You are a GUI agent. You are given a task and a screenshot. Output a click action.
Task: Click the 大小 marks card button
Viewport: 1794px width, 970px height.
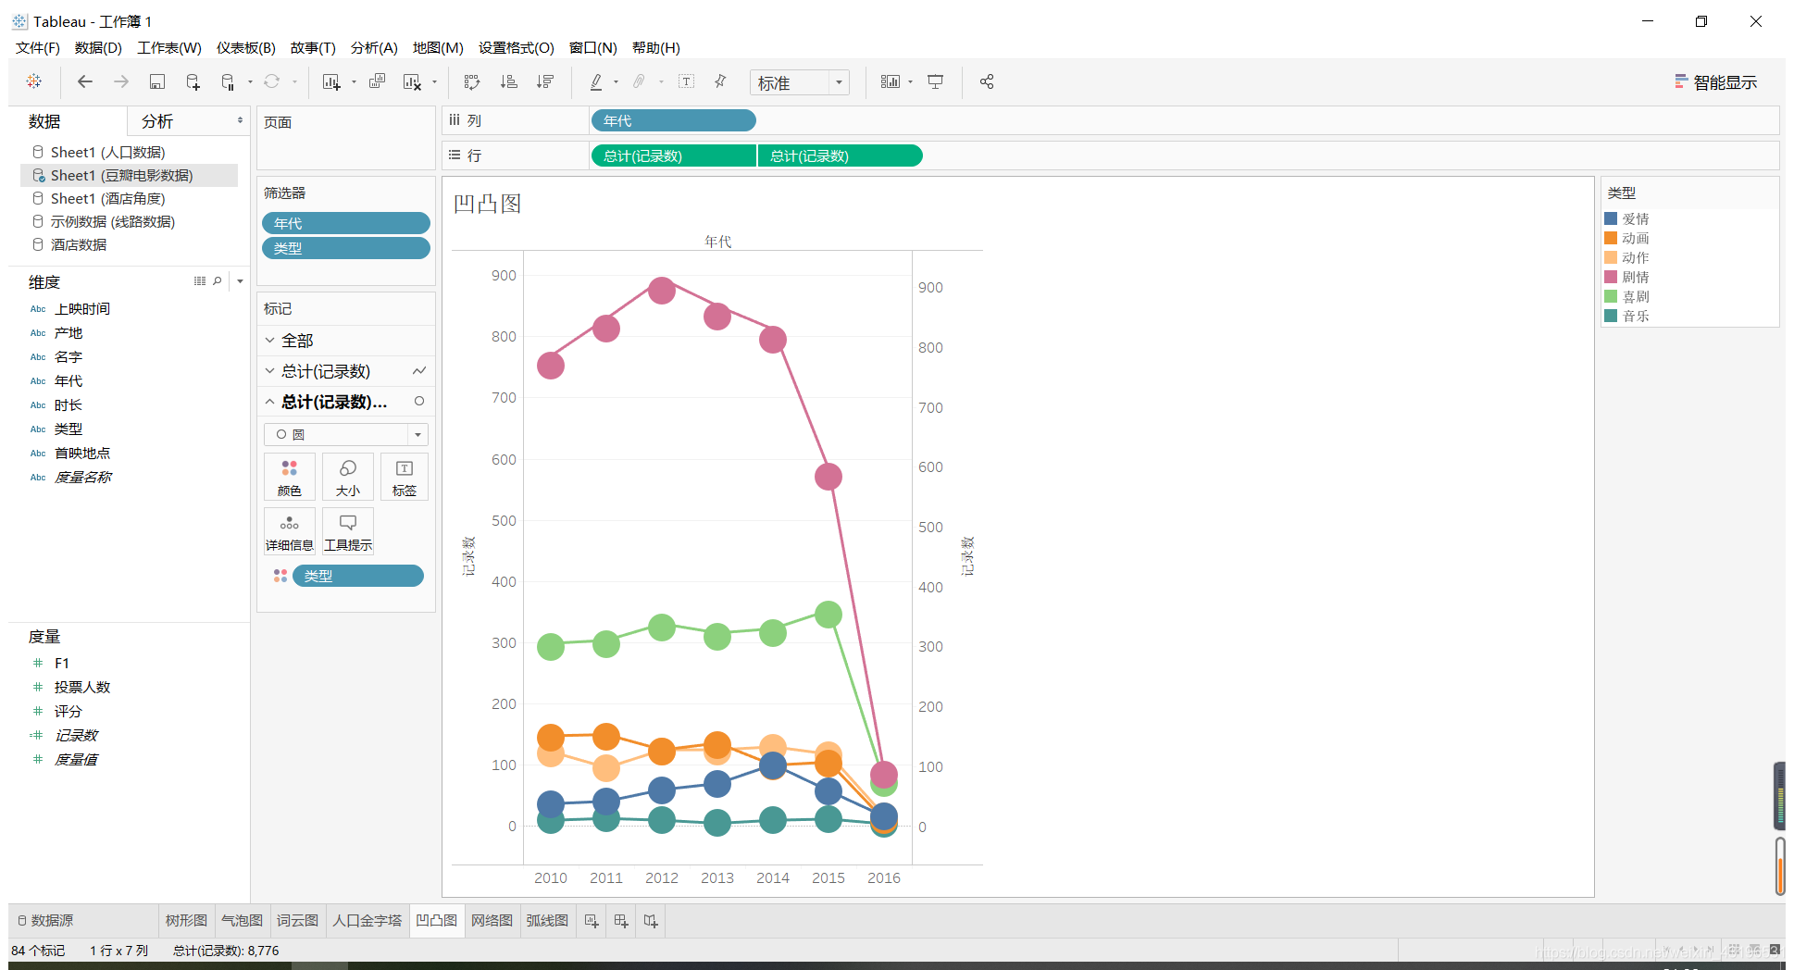pos(348,477)
